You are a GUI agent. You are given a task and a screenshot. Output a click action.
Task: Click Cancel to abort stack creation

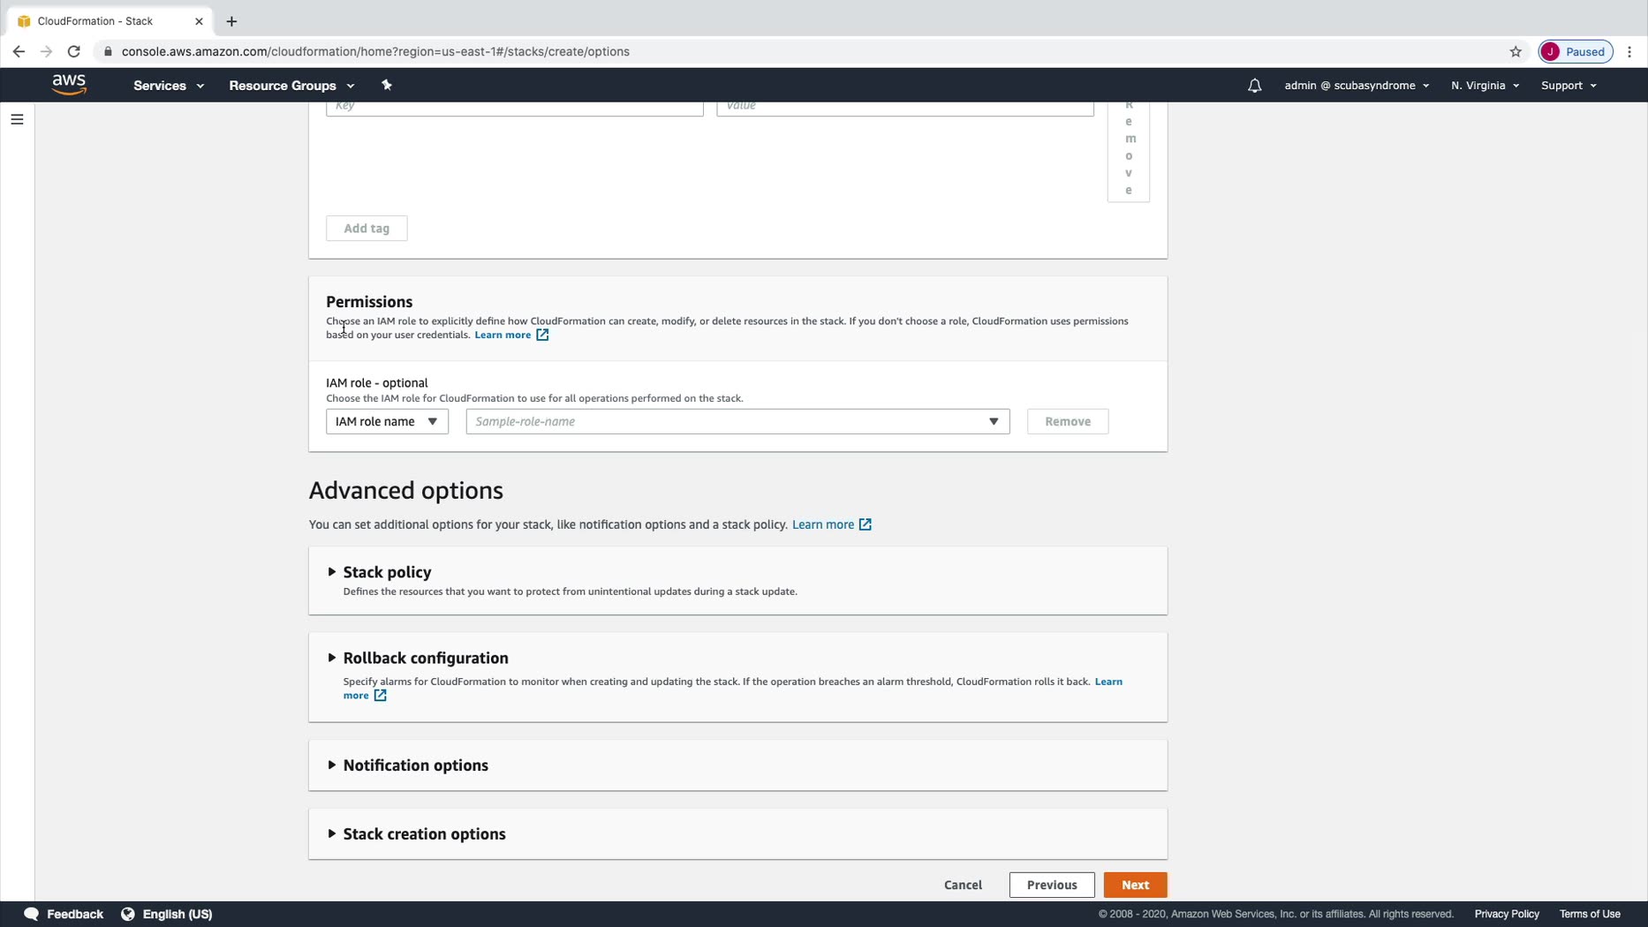pyautogui.click(x=963, y=885)
